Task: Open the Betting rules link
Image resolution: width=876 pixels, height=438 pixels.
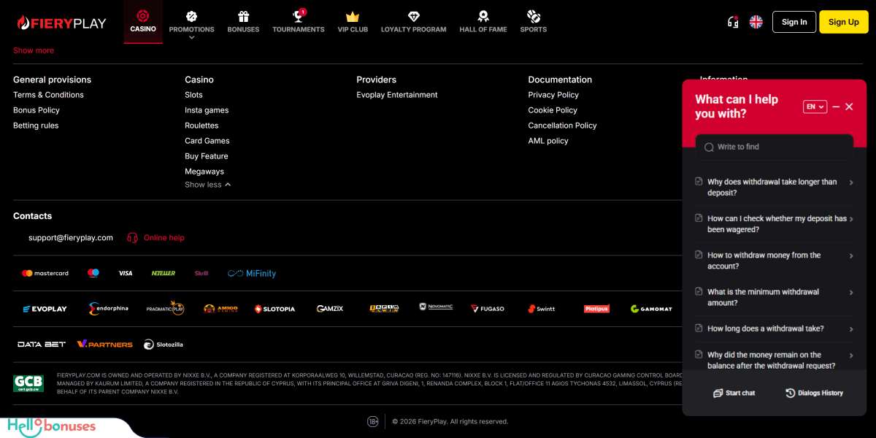Action: click(x=36, y=126)
